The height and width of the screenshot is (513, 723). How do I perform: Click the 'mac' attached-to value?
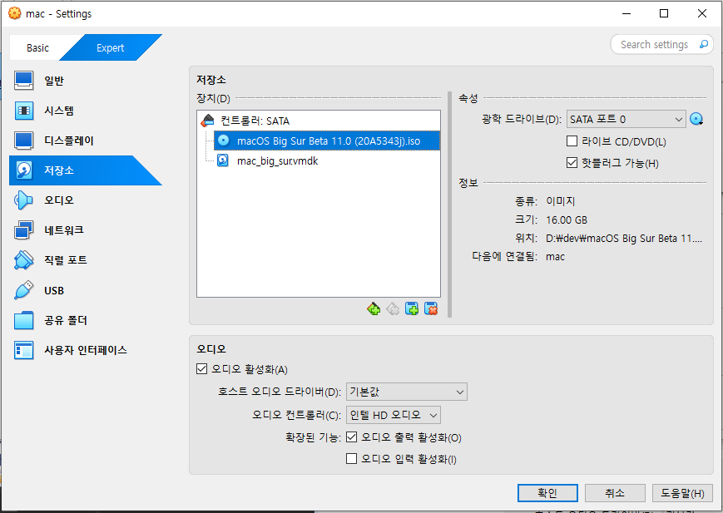pos(555,257)
